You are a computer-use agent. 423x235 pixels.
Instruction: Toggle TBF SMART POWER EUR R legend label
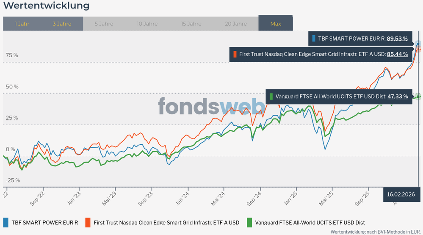[45, 223]
